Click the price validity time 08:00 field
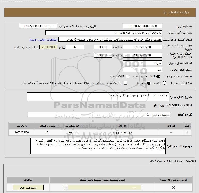This screenshot has height=193, width=199. coord(103,55)
